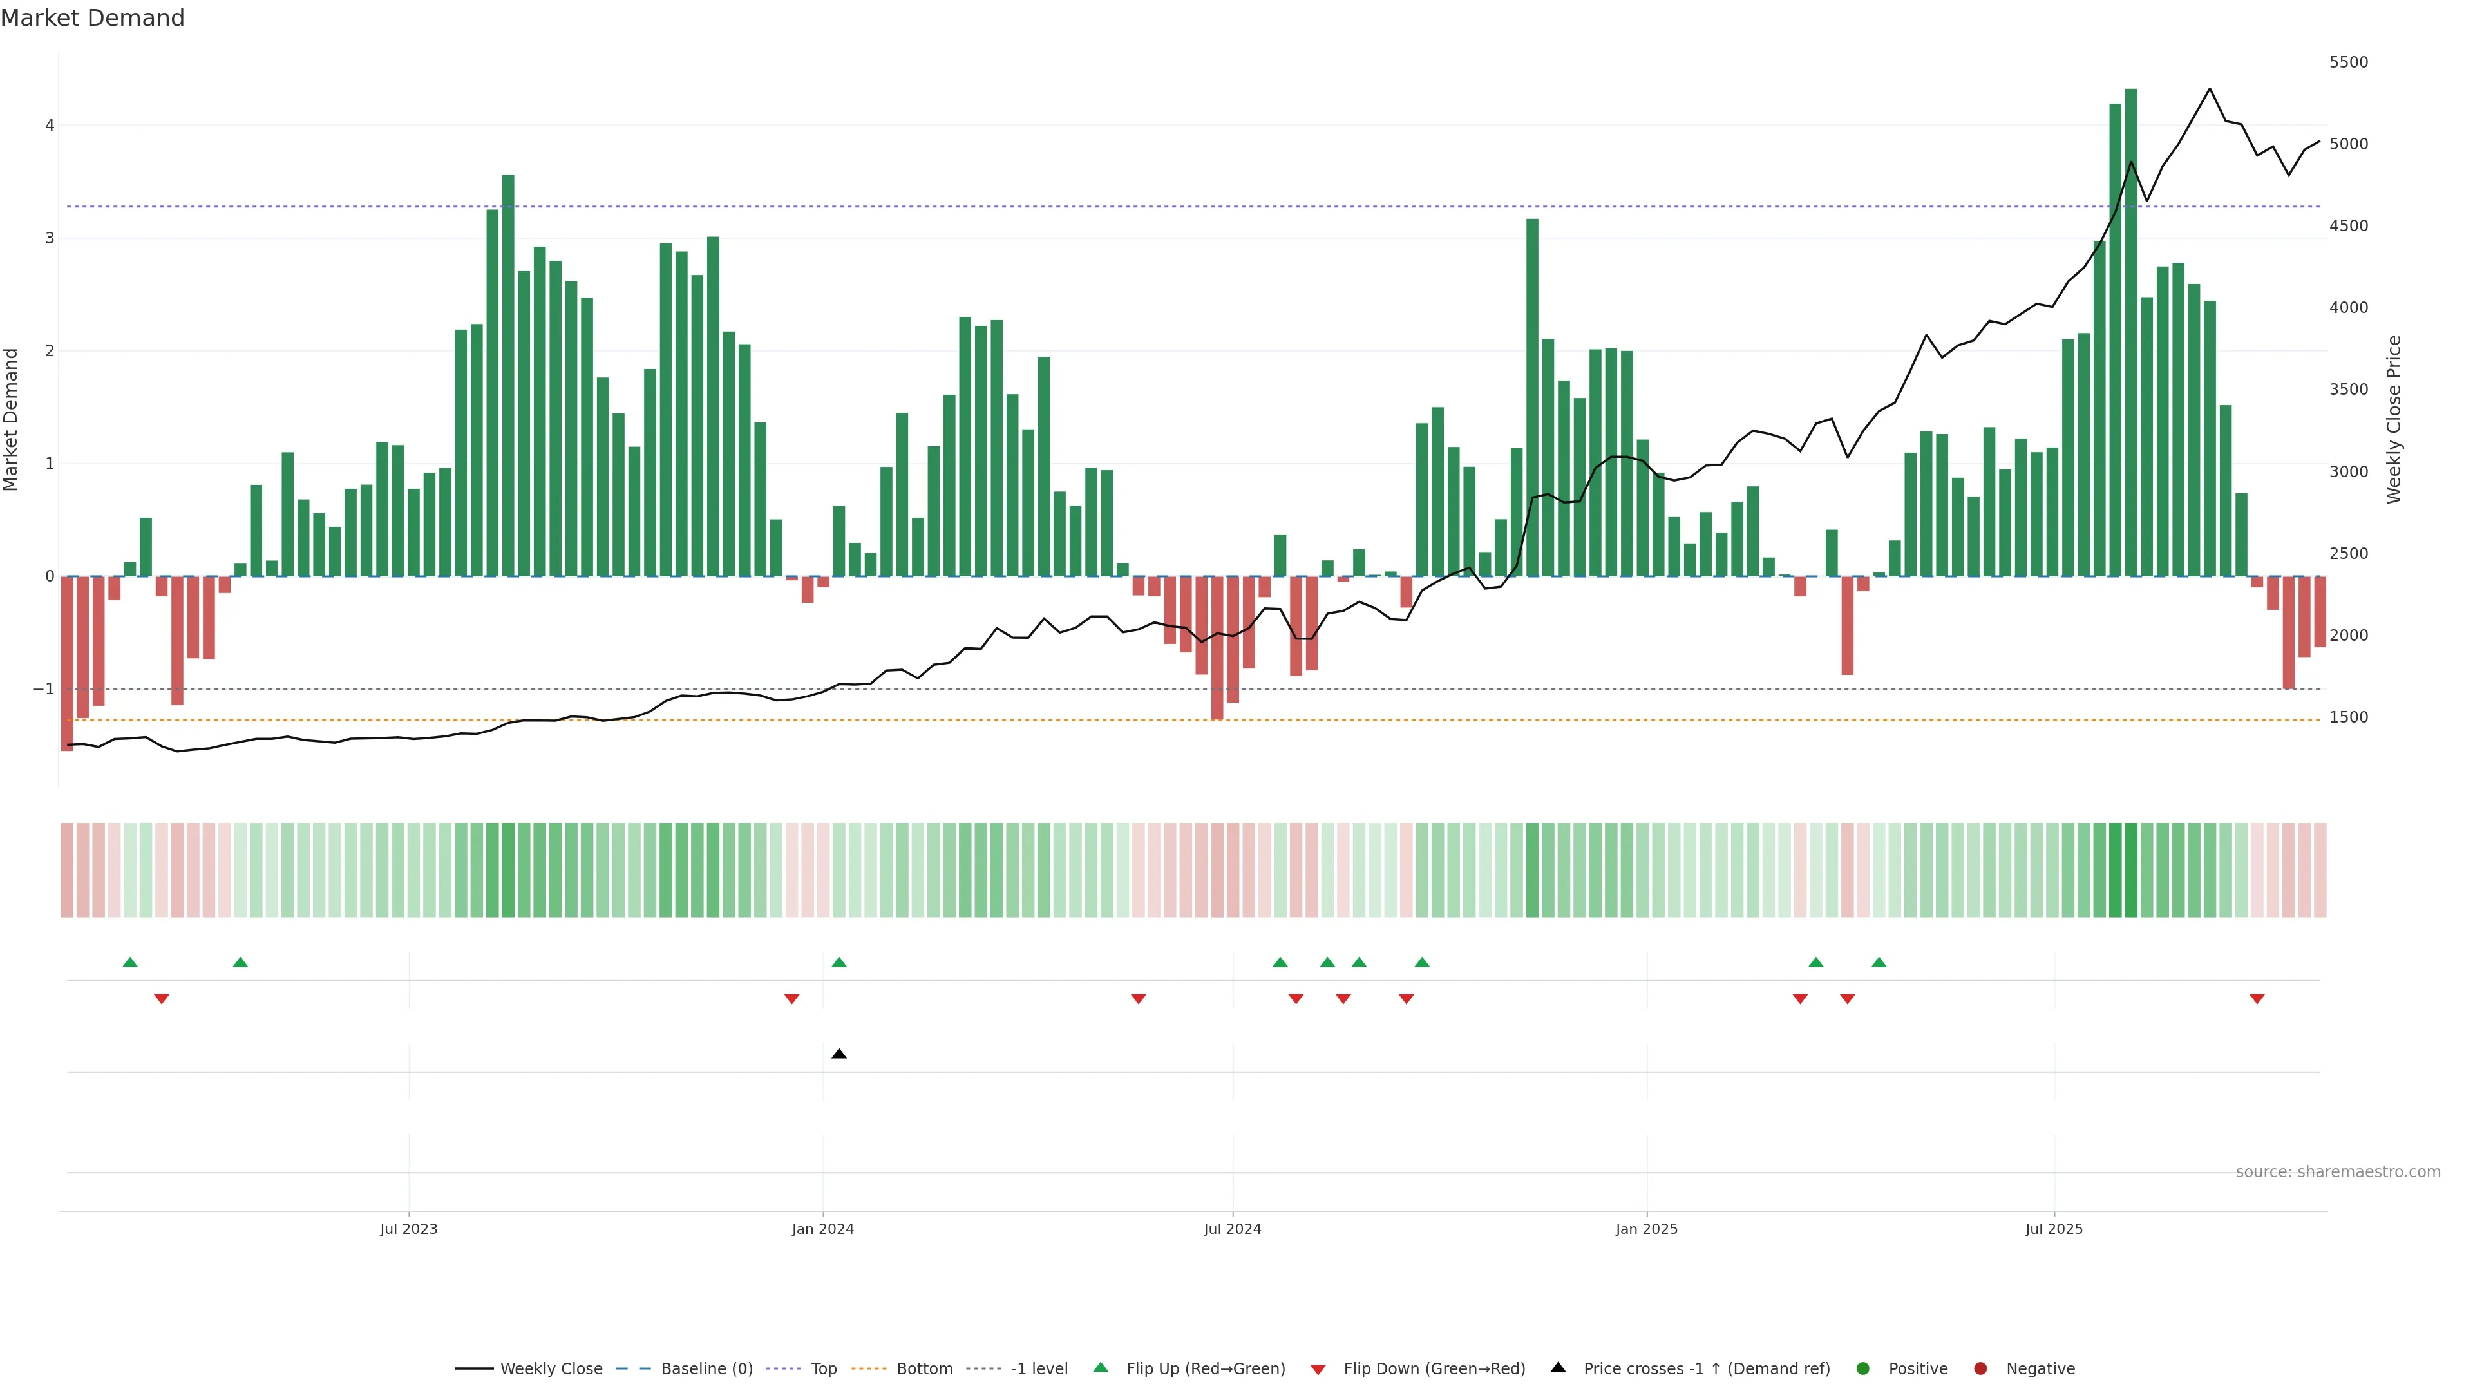This screenshot has height=1391, width=2473.
Task: Click the black triangle icon in the legend
Action: point(1558,1367)
